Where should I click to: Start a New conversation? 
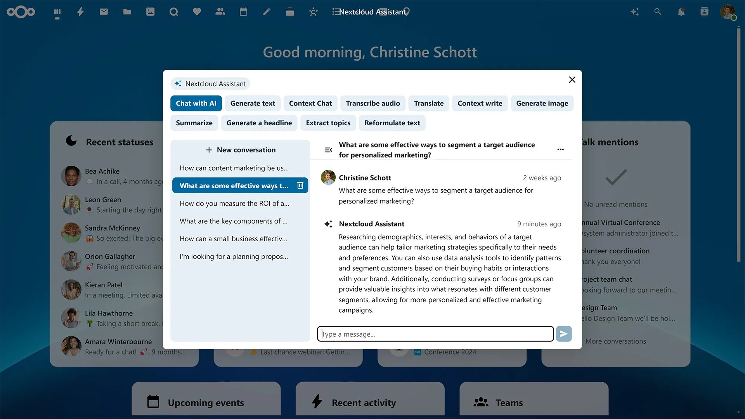[x=240, y=150]
